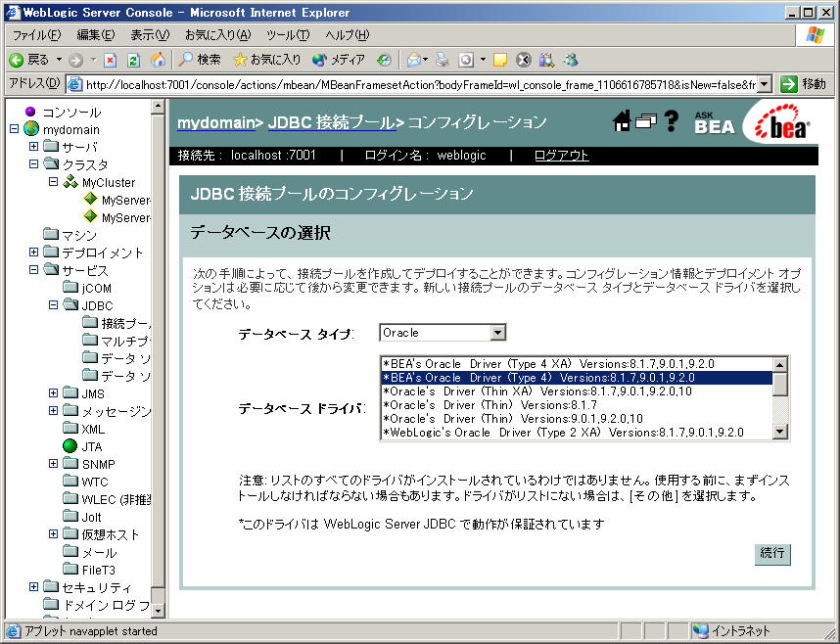Click the 続行 button

point(771,553)
